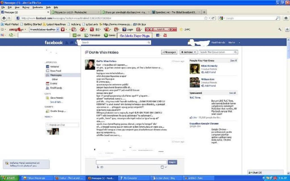This screenshot has height=181, width=290.
Task: Open the History menu
Action: coord(26,7)
